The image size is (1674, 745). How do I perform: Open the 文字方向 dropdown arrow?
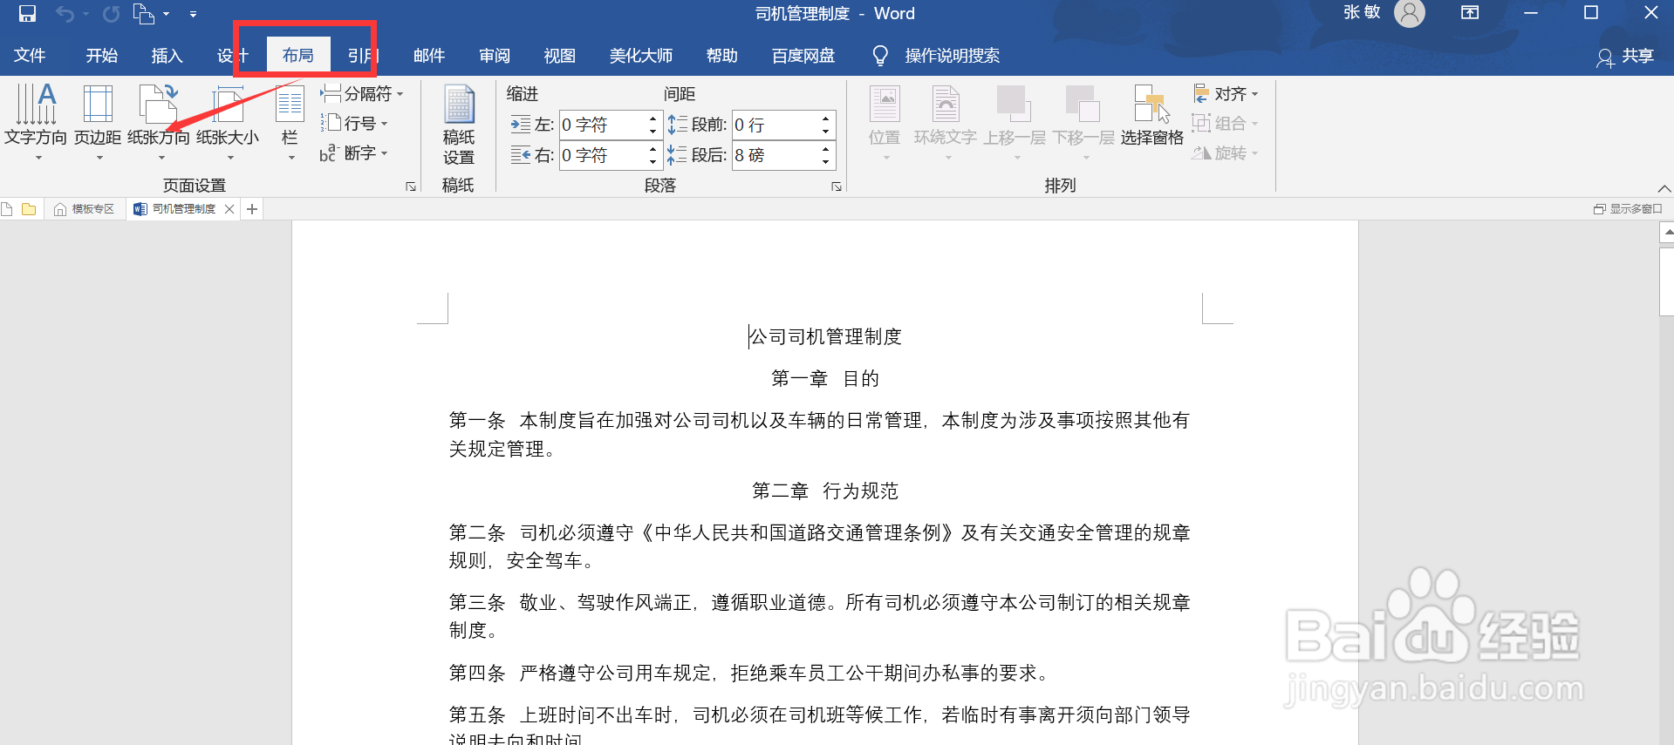(38, 158)
